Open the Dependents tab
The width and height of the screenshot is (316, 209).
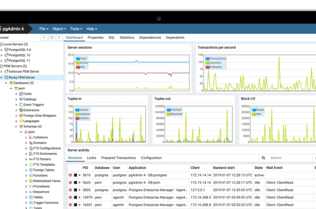click(x=175, y=37)
